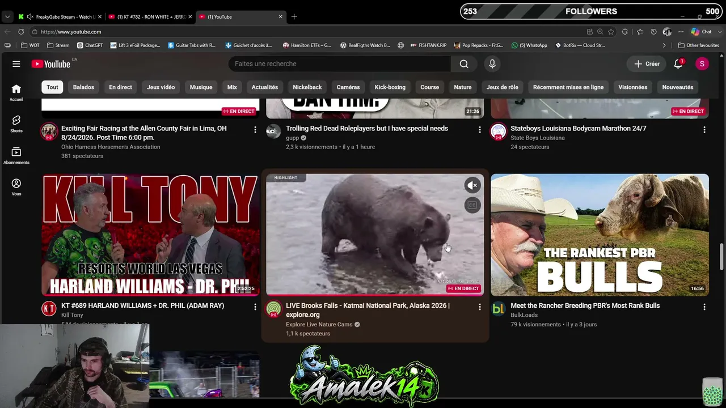726x408 pixels.
Task: Select the En direct filter chip
Action: [120, 87]
